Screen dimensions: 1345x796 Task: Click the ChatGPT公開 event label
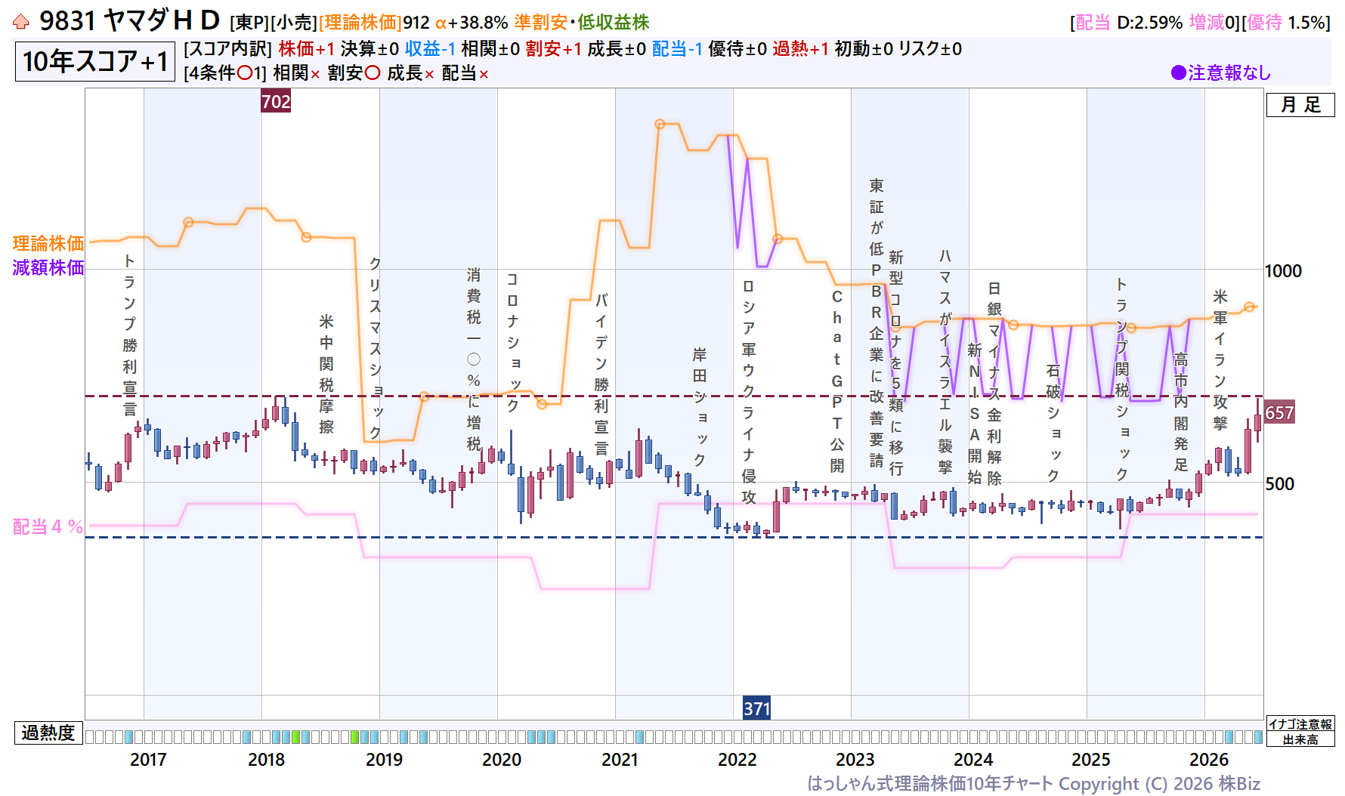tap(837, 381)
